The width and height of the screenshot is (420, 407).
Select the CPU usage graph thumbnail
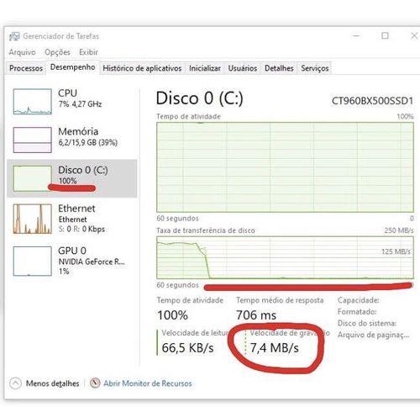33,102
